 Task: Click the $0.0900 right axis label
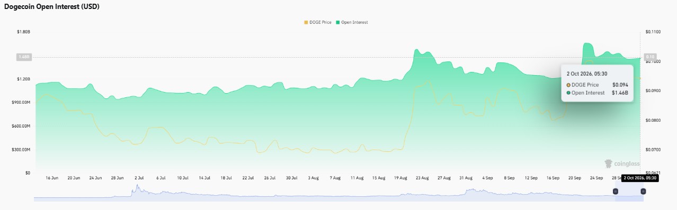653,91
